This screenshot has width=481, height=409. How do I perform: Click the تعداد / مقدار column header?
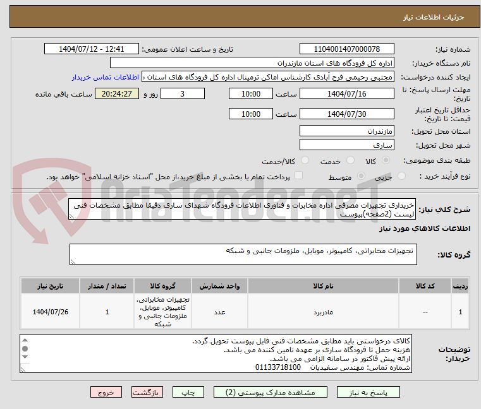tap(107, 286)
